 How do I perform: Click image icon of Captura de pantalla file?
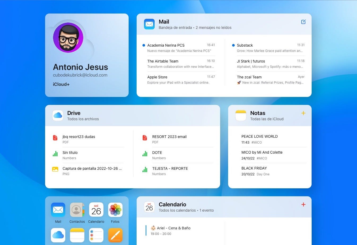55,169
